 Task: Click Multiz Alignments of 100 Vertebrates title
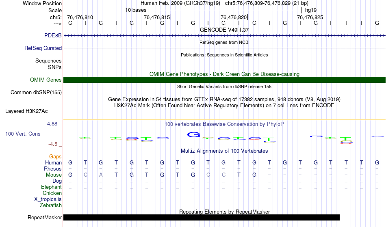(224, 151)
